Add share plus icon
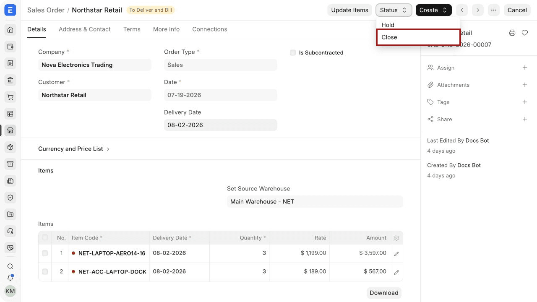 coord(525,119)
